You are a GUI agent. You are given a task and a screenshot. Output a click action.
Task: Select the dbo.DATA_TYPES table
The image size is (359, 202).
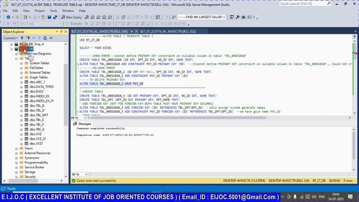pyautogui.click(x=42, y=87)
